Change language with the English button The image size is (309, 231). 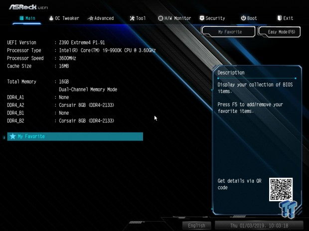tap(196, 226)
